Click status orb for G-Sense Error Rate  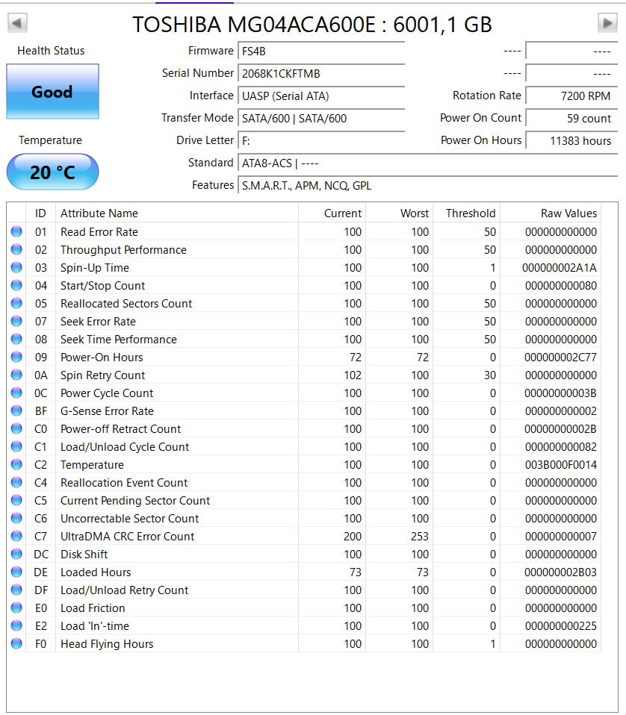pyautogui.click(x=16, y=410)
